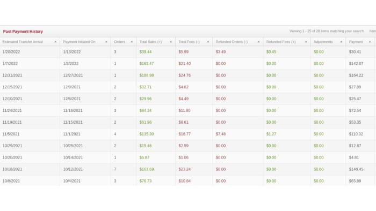Click payment amount $27.89
The height and width of the screenshot is (211, 376).
coord(355,87)
